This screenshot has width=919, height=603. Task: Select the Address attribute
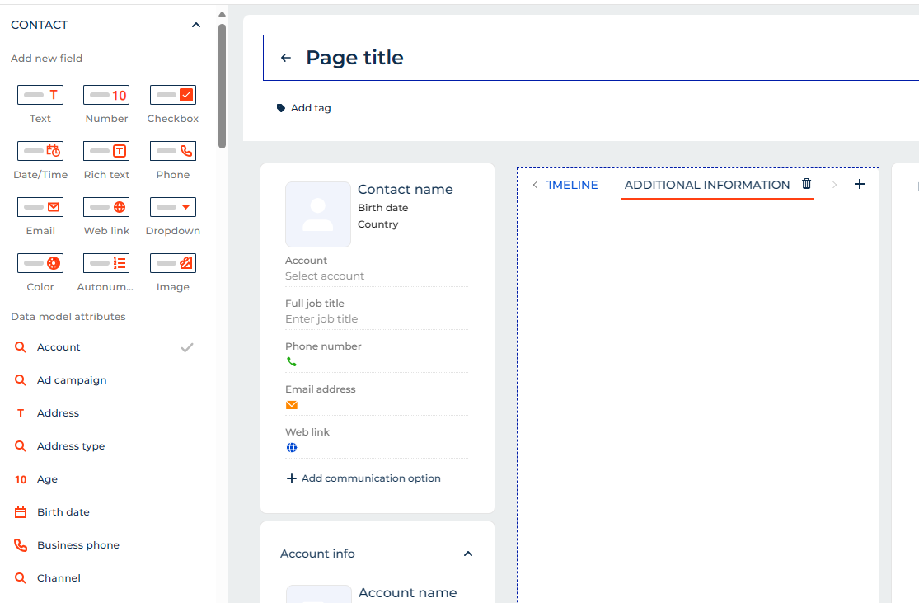click(x=58, y=413)
